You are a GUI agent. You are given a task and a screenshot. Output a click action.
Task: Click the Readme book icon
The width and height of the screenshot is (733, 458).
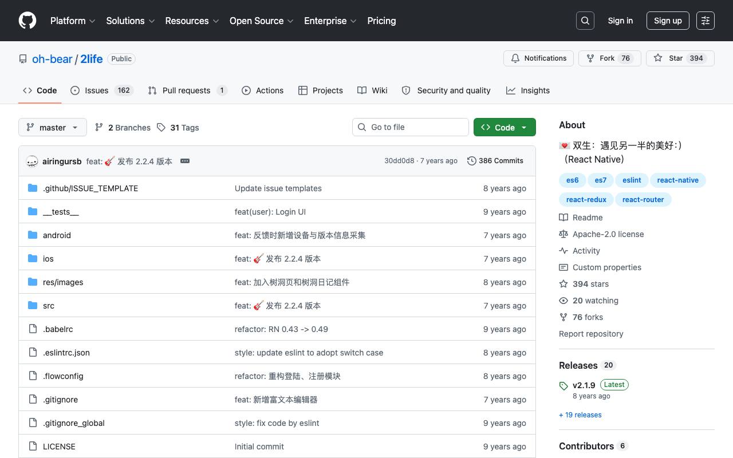coord(563,218)
